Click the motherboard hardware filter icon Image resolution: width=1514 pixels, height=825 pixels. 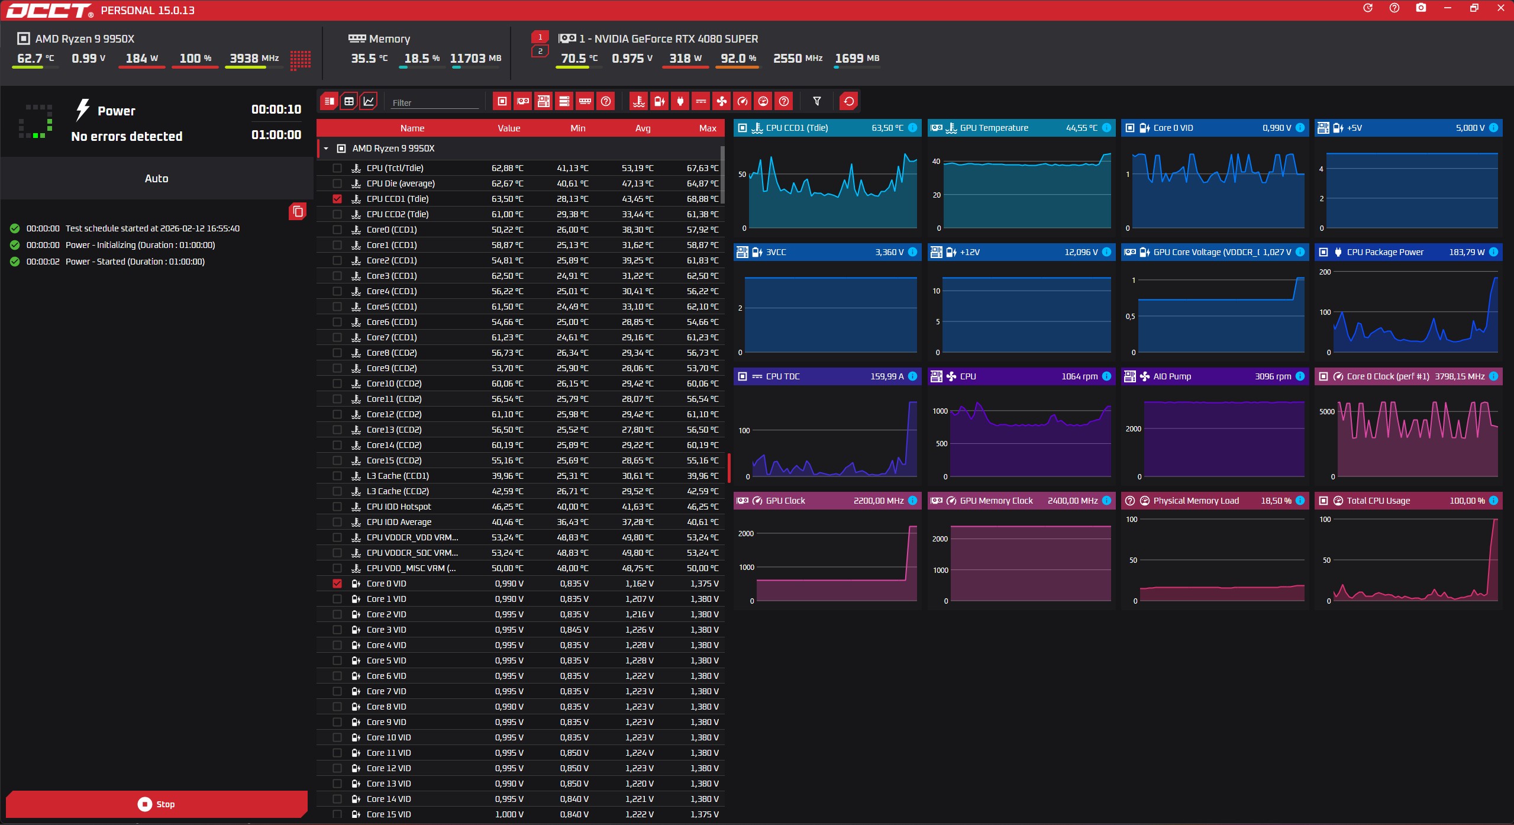point(544,101)
